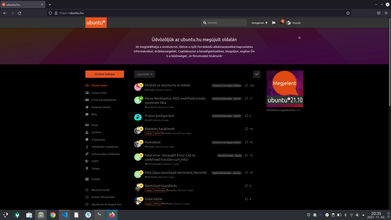Select Összes téma in sidebar
Image resolution: width=391 pixels, height=220 pixels.
point(96,86)
